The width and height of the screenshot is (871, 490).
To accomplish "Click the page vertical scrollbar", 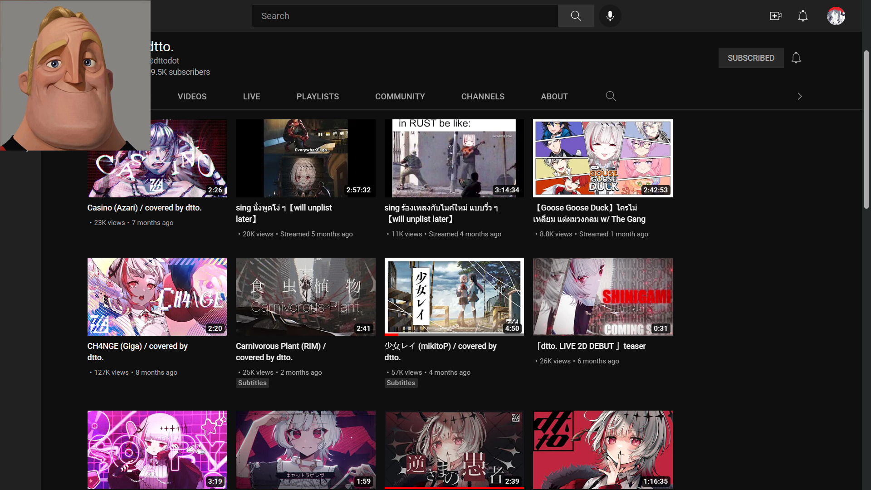I will [866, 129].
